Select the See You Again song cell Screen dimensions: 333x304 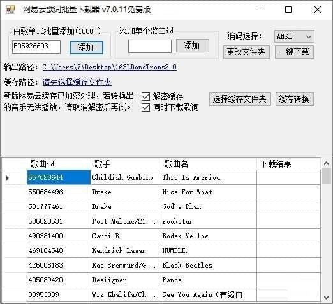tap(209, 294)
